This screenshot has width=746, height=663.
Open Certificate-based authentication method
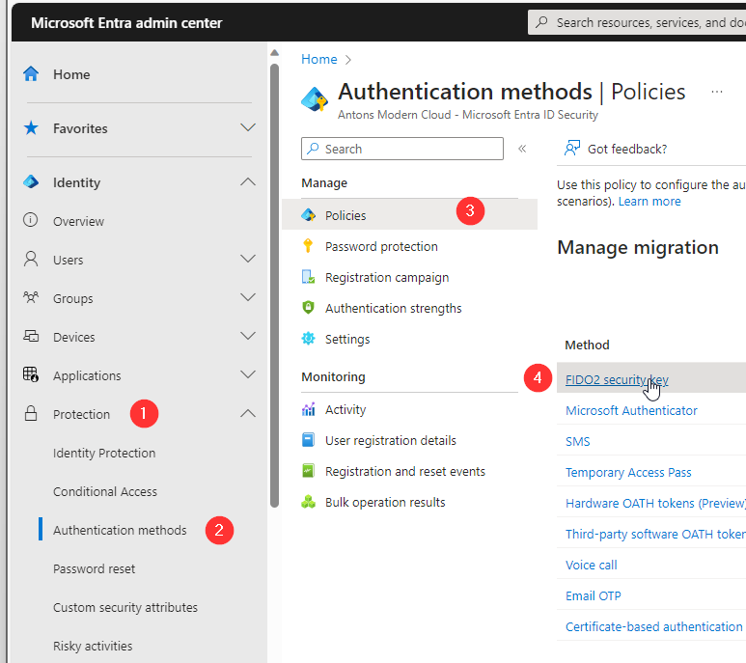click(653, 627)
